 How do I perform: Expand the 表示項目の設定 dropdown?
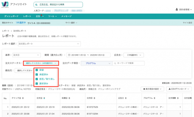152,89
